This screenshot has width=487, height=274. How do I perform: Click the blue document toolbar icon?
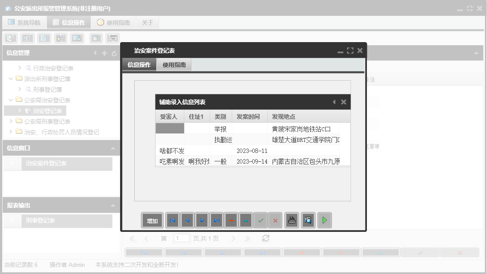[44, 38]
